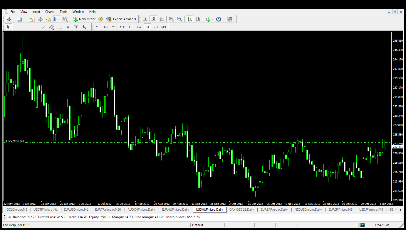This screenshot has height=230, width=406.
Task: Zoom in on the chart
Action: click(171, 19)
